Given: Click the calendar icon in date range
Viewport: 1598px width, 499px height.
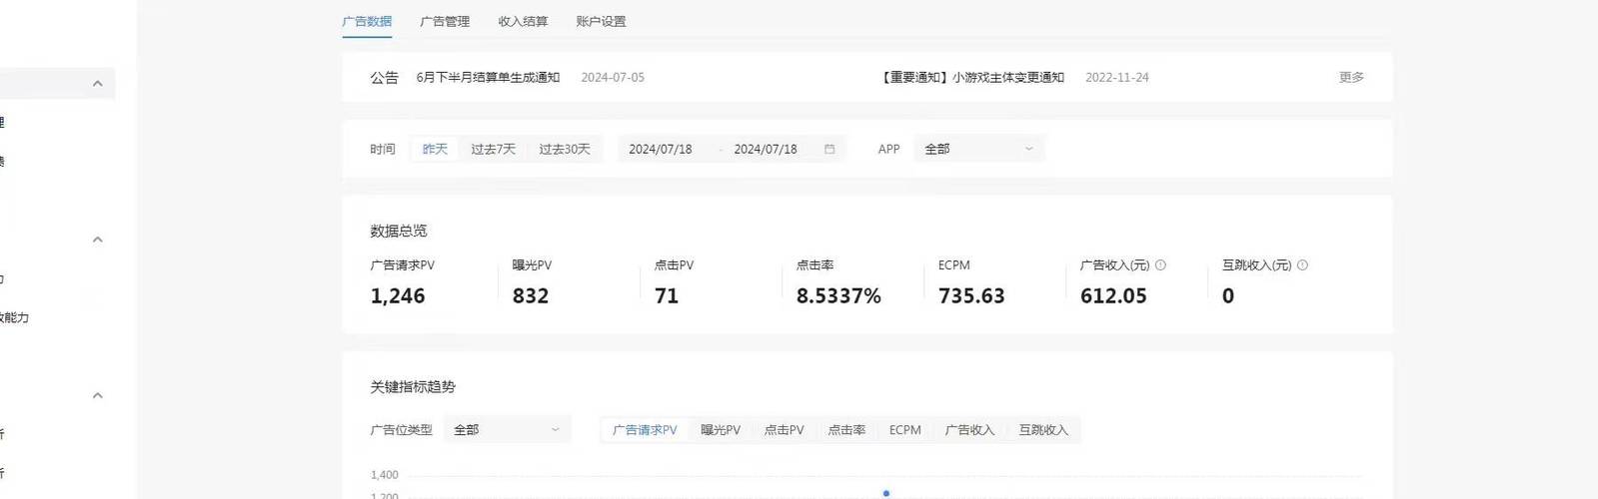Looking at the screenshot, I should (x=829, y=149).
